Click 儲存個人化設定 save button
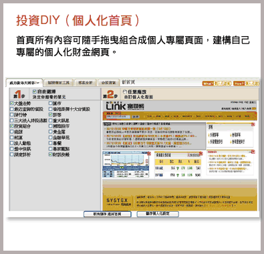Screen dimensions: 264x254 pyautogui.click(x=158, y=214)
